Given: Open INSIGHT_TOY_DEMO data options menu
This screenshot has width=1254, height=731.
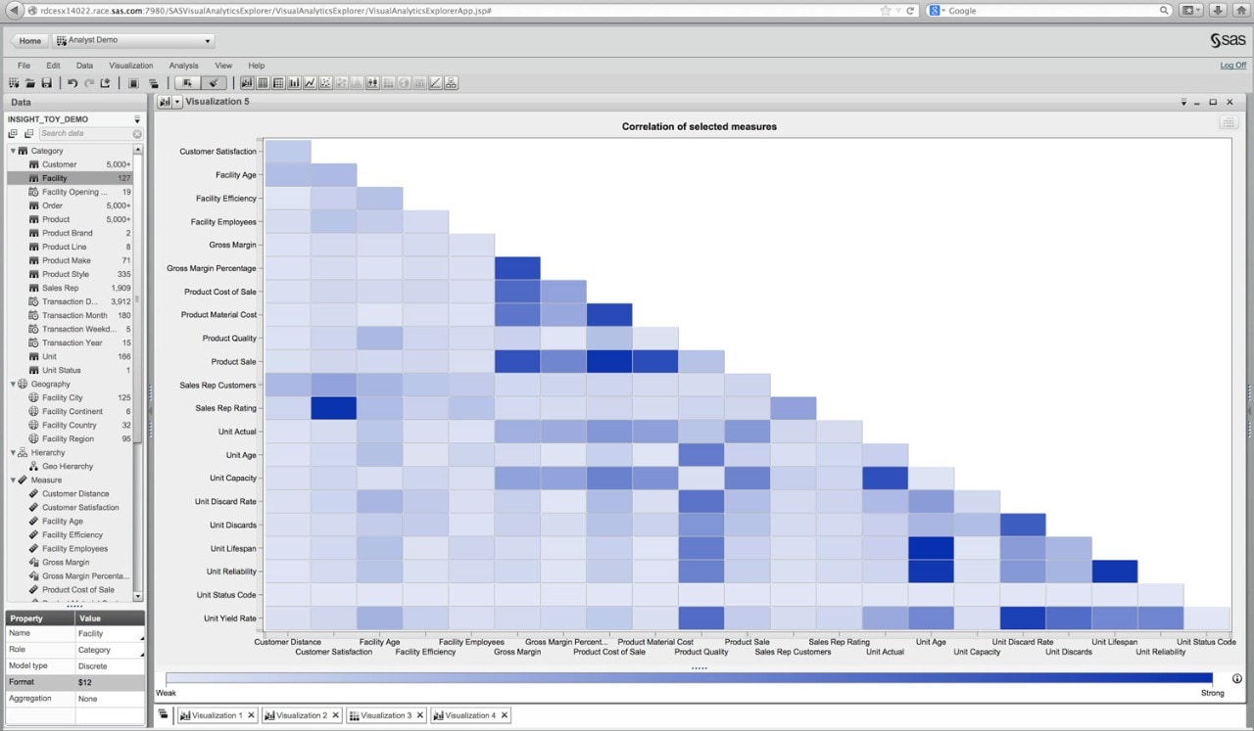Looking at the screenshot, I should pyautogui.click(x=137, y=119).
